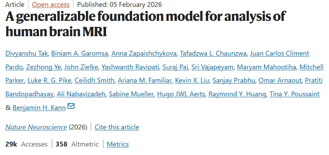Open the article Metrics page
The image size is (329, 155).
(x=118, y=144)
